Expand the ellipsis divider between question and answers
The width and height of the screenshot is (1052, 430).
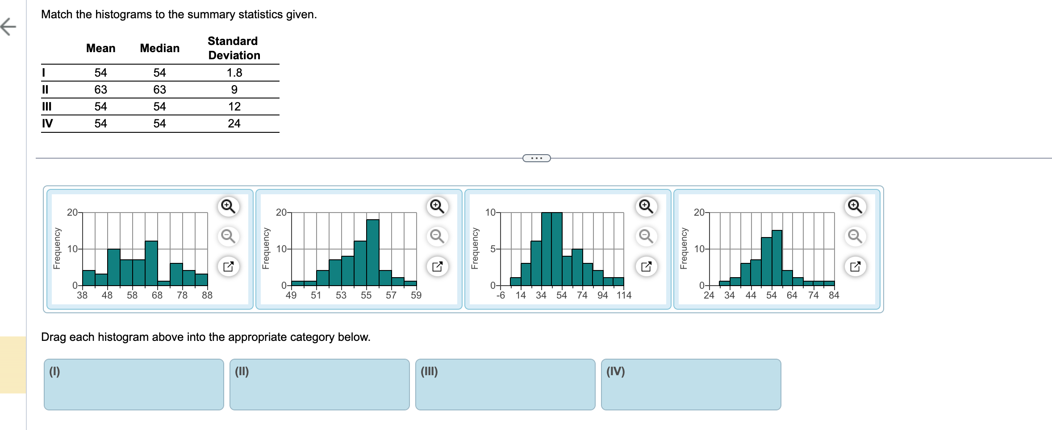(x=536, y=157)
